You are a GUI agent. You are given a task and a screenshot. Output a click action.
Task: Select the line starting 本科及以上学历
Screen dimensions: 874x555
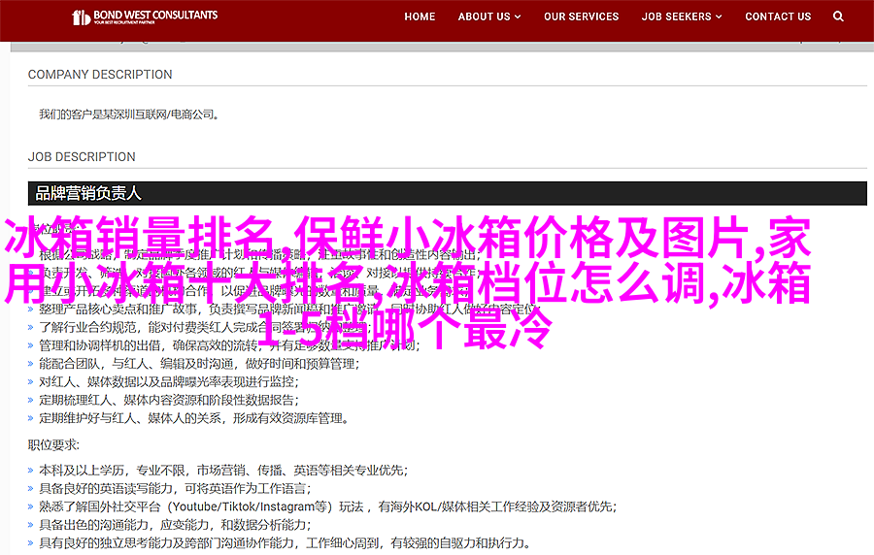(223, 471)
